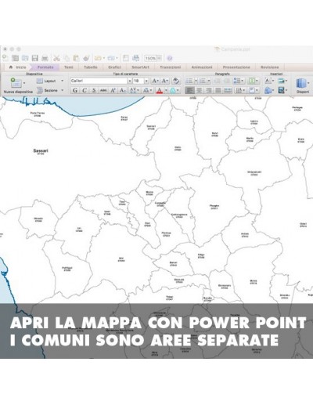Click the font color red A icon
This screenshot has height=405, width=313.
160,90
